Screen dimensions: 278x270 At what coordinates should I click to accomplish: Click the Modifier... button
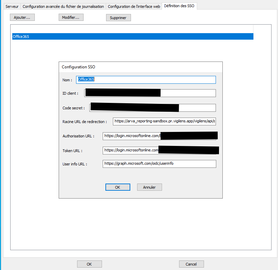tap(71, 17)
